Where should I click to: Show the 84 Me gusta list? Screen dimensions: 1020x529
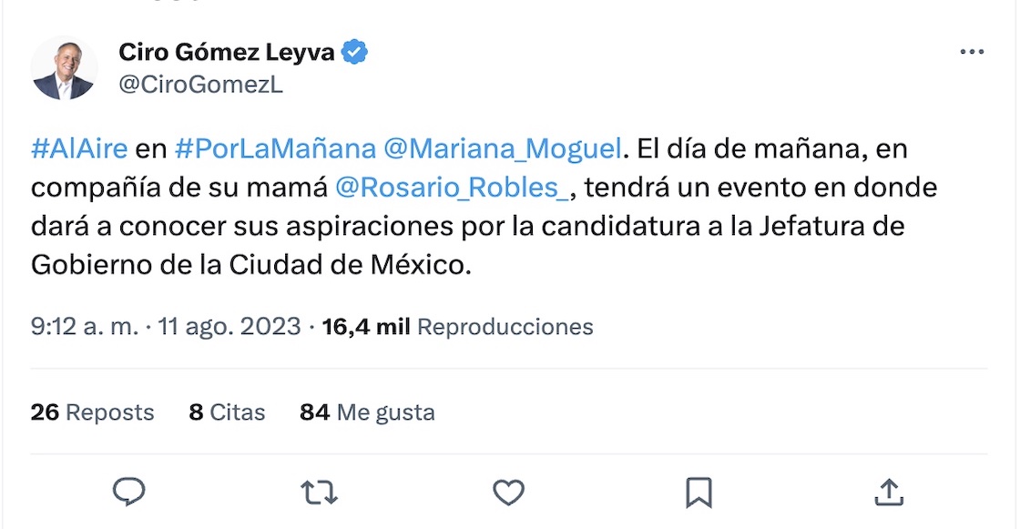pos(367,412)
